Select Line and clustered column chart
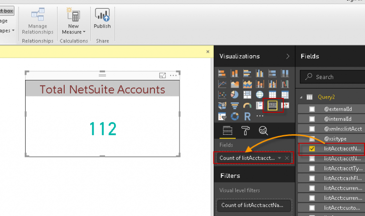 [x=272, y=84]
